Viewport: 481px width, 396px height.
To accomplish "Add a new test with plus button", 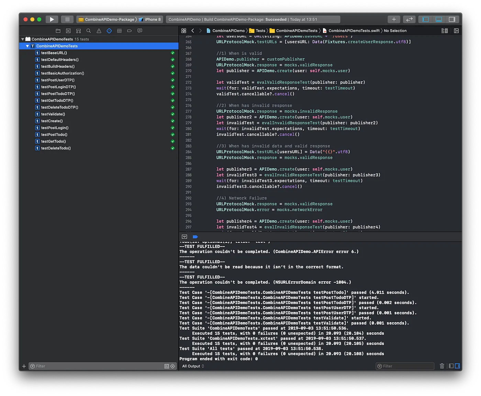I will click(24, 366).
